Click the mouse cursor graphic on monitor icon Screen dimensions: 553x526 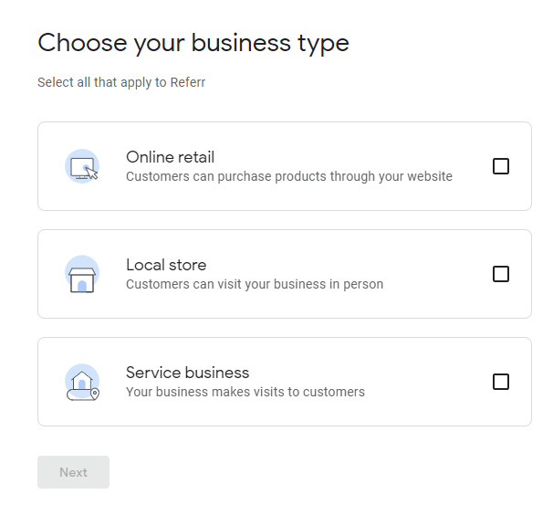(x=91, y=173)
